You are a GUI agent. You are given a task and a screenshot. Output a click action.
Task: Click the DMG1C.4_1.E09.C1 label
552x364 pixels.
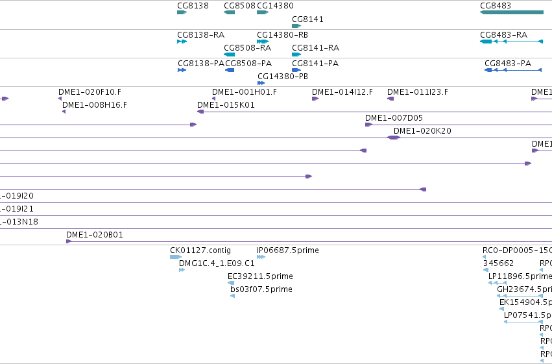coord(217,263)
